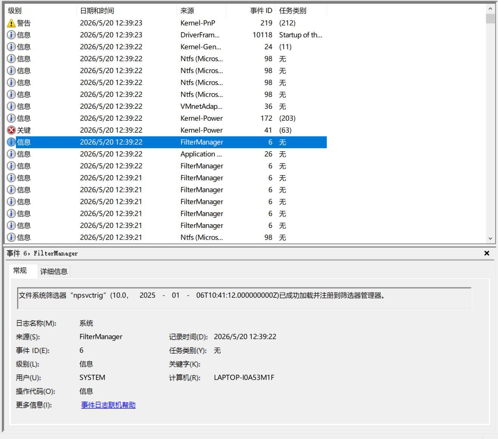Click the warning icon in the Kernel-PnP row

[11, 23]
